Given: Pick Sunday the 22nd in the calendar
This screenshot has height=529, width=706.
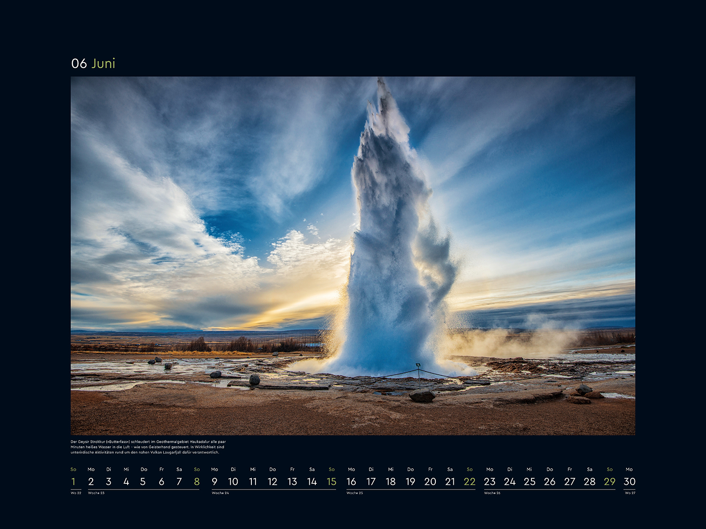Looking at the screenshot, I should 469,482.
